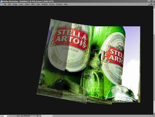Close the Untitled-1 document window
Screen dimensions: 155x117
tap(154, 4)
